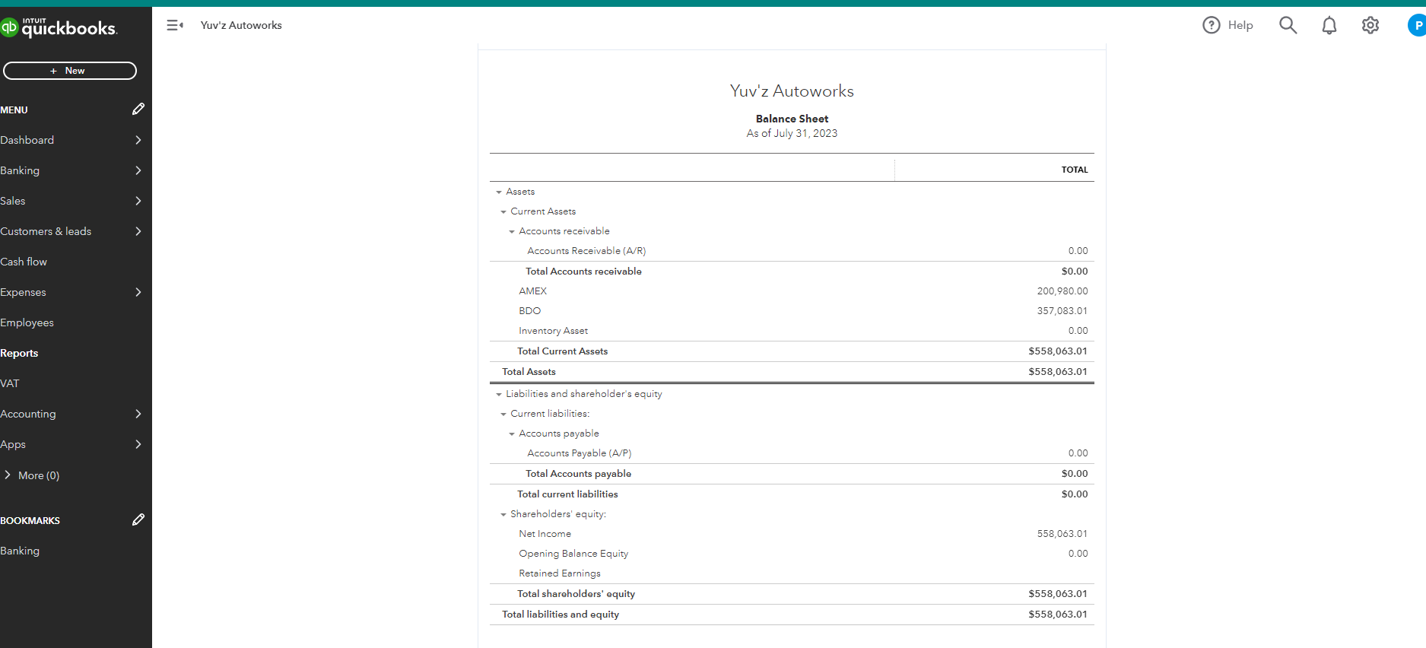Click the Retained Earnings row label
This screenshot has width=1426, height=648.
[560, 573]
